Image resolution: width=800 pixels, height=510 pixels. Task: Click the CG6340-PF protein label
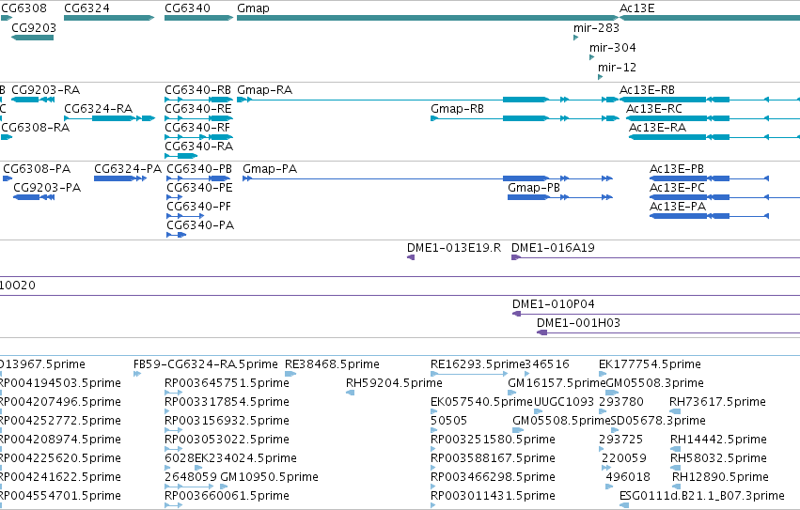198,207
